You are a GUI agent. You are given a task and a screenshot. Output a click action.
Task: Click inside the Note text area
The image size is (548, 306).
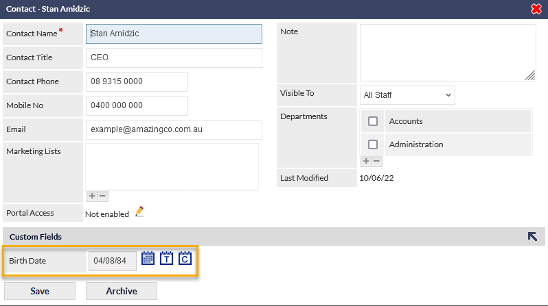coord(448,53)
